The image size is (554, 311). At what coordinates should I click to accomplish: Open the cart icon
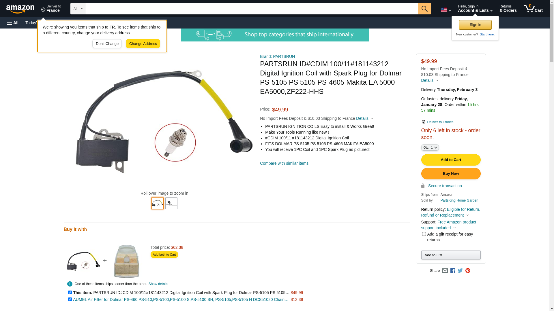point(533,9)
